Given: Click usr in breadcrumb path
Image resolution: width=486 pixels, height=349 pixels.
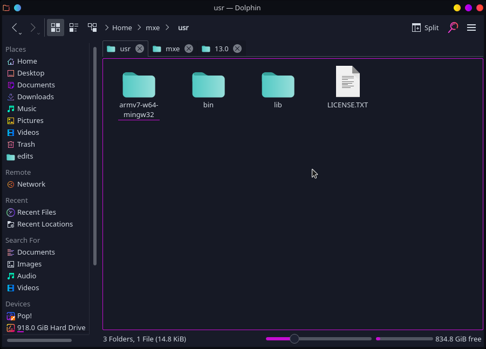Looking at the screenshot, I should pyautogui.click(x=183, y=28).
